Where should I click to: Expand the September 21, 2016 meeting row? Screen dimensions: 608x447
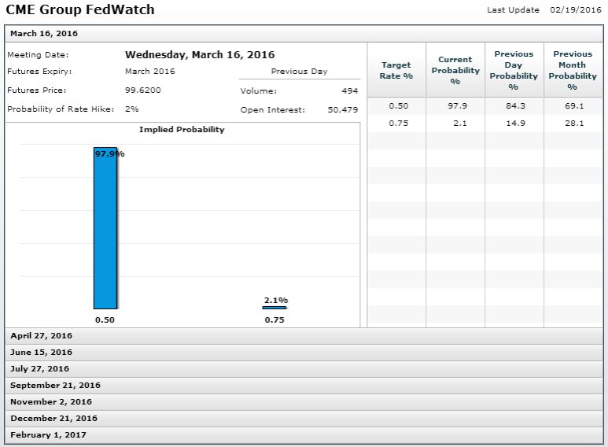pos(55,386)
